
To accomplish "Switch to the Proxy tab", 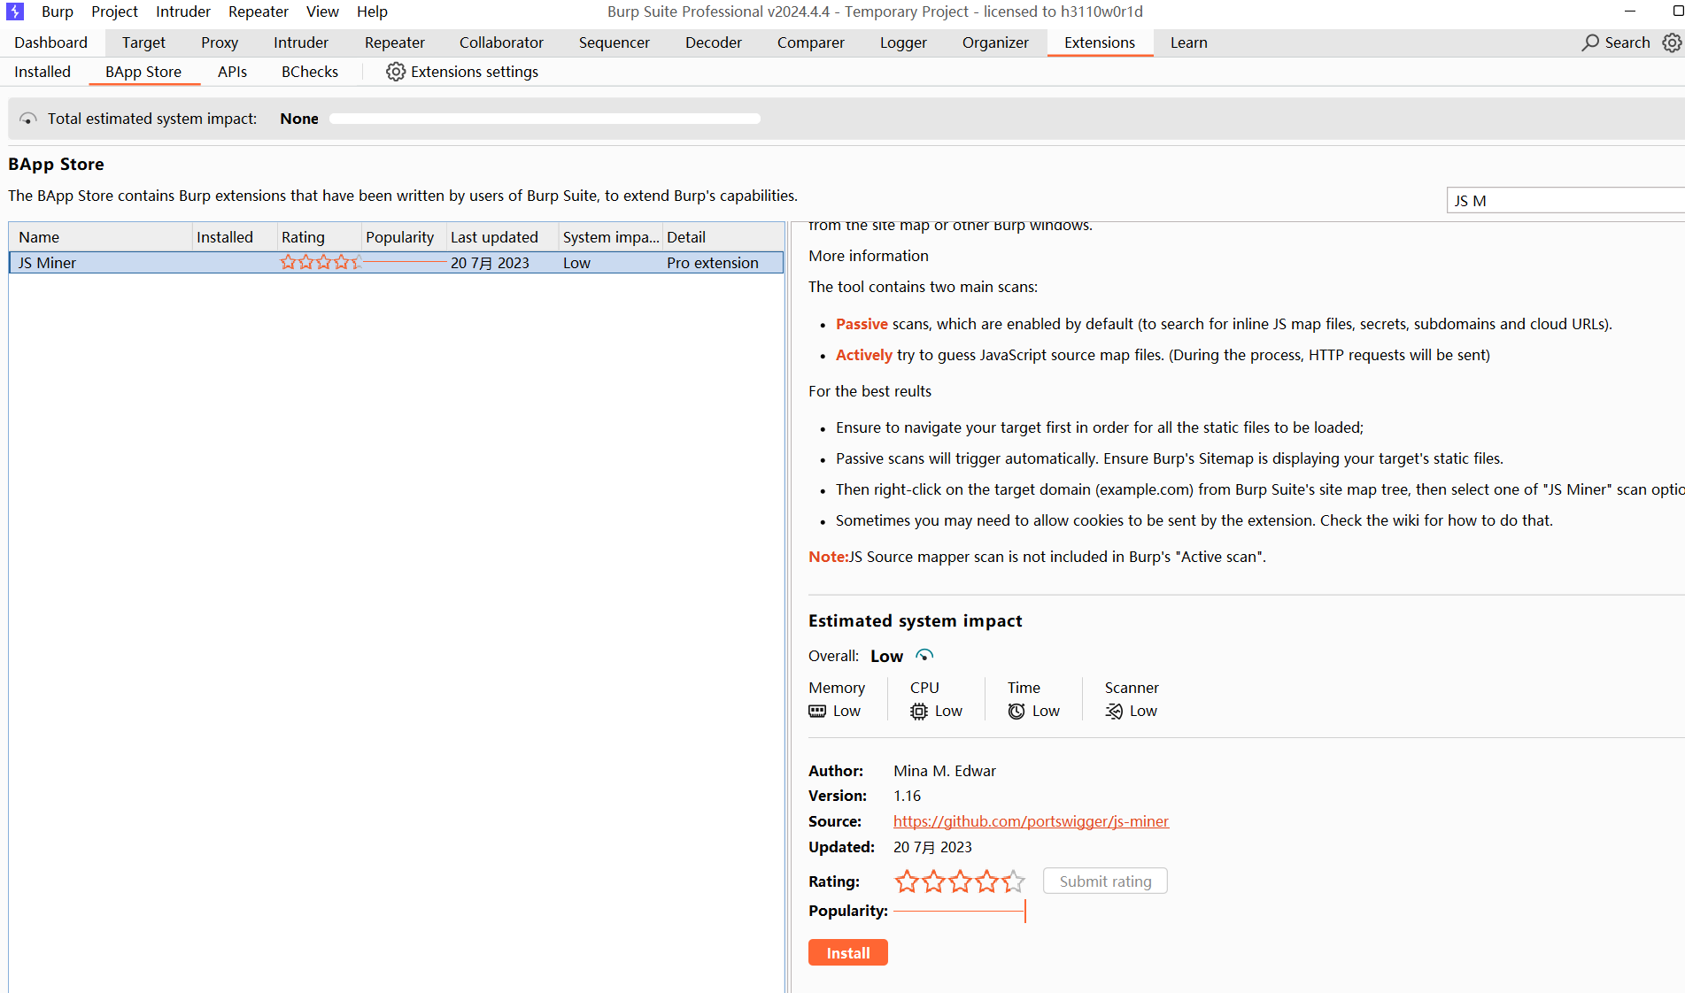I will point(220,42).
